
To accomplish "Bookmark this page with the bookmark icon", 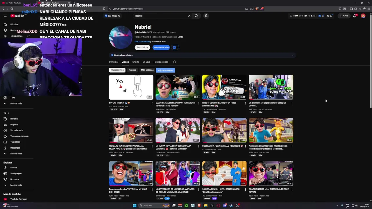I will click(104, 9).
